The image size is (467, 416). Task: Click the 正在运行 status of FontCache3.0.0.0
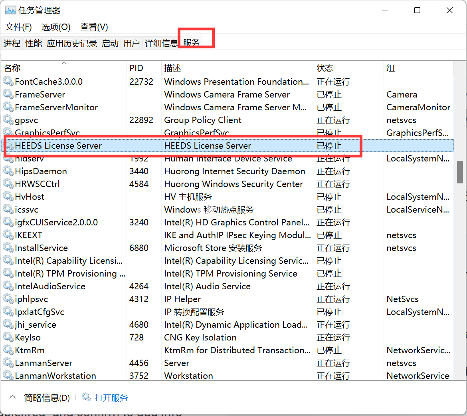(x=333, y=82)
